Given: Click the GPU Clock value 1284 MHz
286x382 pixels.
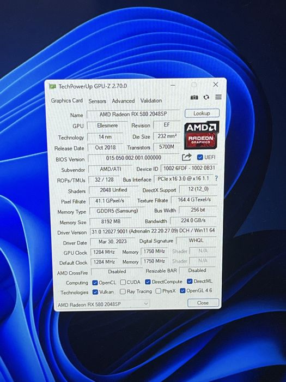Looking at the screenshot, I should (104, 252).
